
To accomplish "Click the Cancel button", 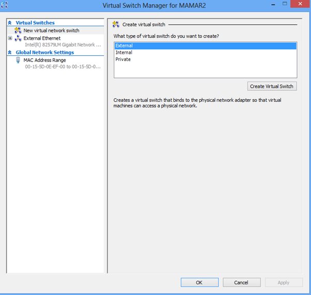I will coord(241,283).
